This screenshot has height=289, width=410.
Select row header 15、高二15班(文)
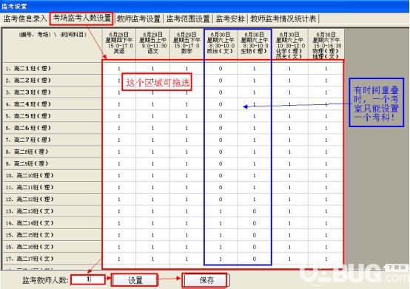point(52,235)
